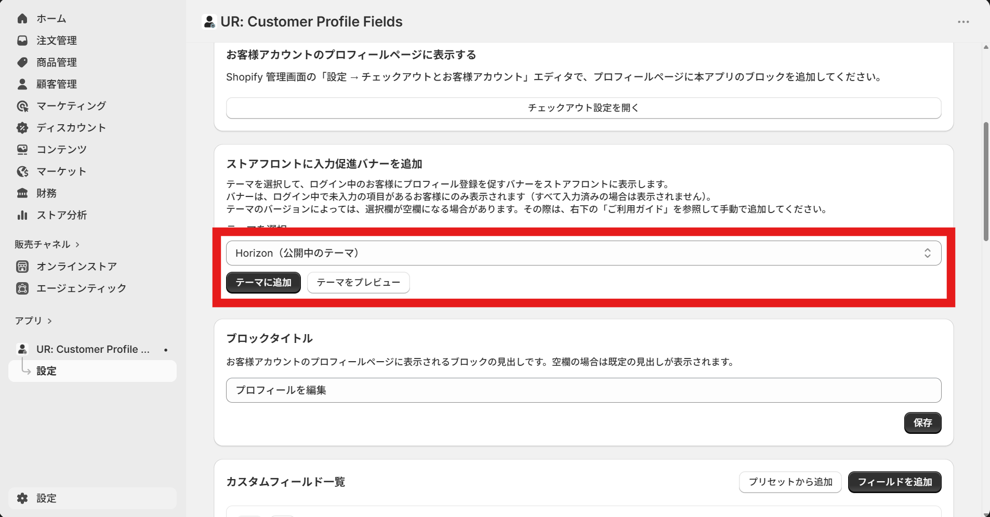990x517 pixels.
Task: Open 商品管理 from the sidebar
Action: pyautogui.click(x=57, y=62)
